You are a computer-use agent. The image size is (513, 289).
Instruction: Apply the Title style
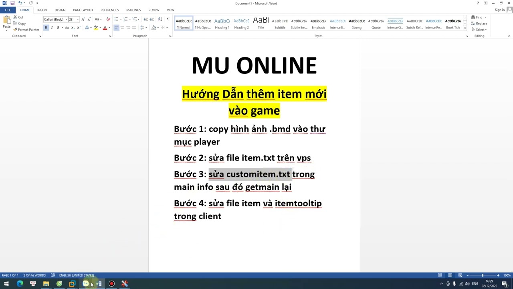pos(261,24)
